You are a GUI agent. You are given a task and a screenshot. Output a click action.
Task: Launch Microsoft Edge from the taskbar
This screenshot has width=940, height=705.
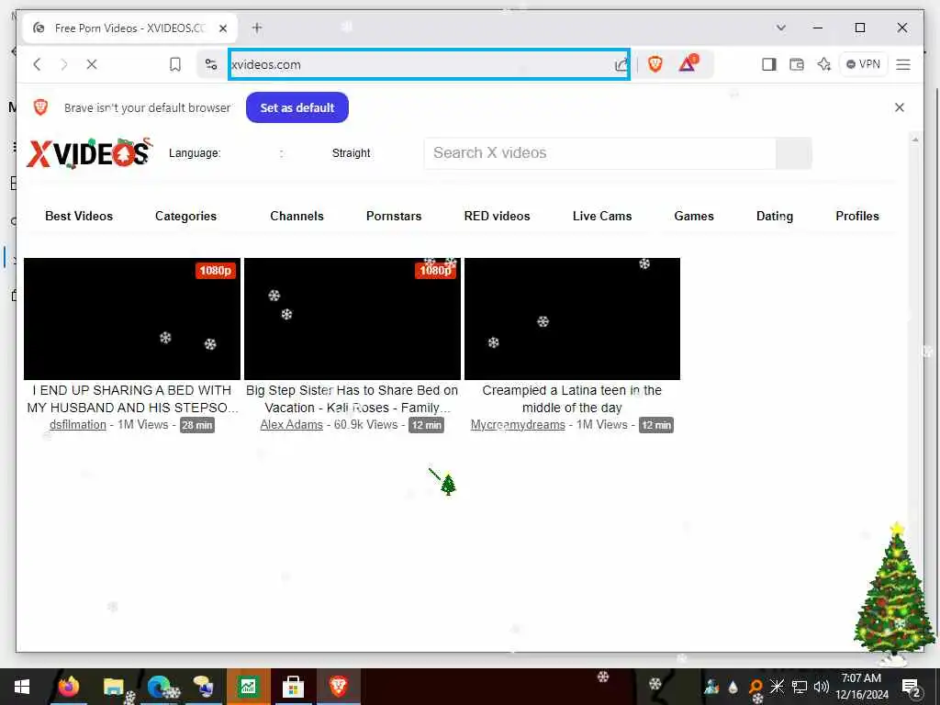[x=158, y=687]
